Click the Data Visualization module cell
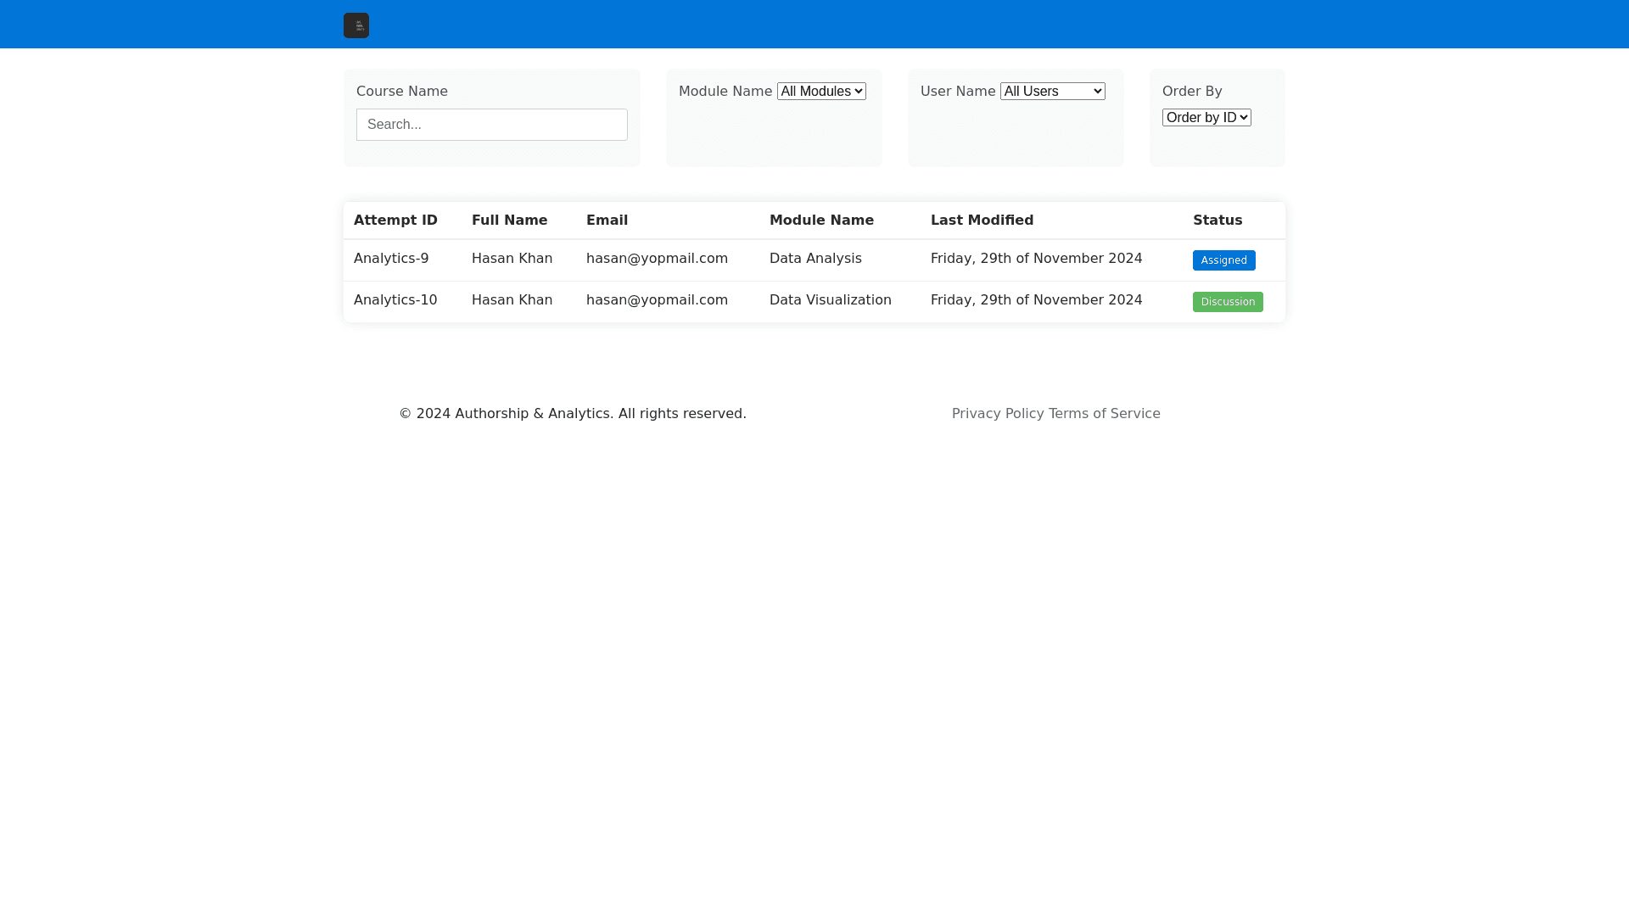This screenshot has height=916, width=1629. tap(830, 300)
